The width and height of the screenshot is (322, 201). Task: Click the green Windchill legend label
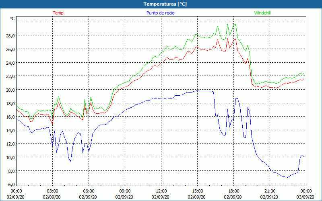pos(262,13)
